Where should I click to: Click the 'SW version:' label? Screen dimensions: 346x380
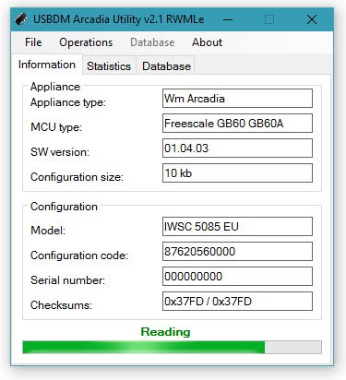(x=60, y=152)
